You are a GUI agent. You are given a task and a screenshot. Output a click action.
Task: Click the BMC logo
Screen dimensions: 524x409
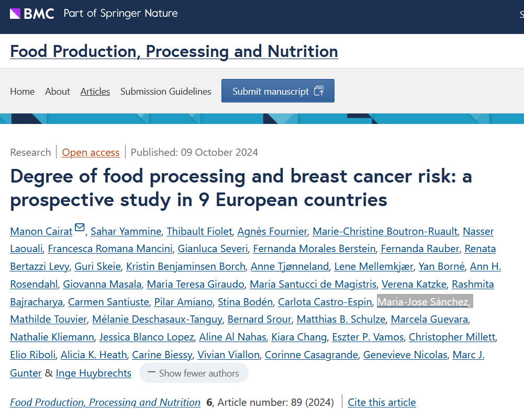(32, 14)
